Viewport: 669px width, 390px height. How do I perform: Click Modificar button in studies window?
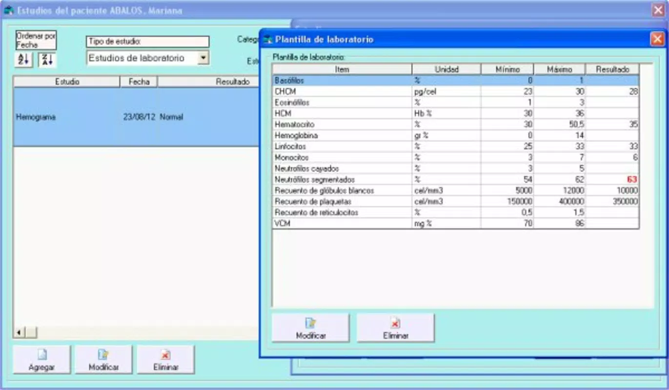103,360
